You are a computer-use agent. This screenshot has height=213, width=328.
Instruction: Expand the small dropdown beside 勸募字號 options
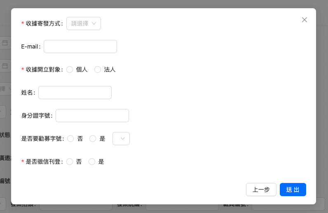(121, 139)
